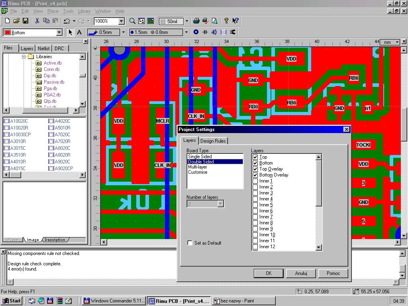Open the DRC tab in side panel
This screenshot has height=306, width=408.
tap(59, 48)
